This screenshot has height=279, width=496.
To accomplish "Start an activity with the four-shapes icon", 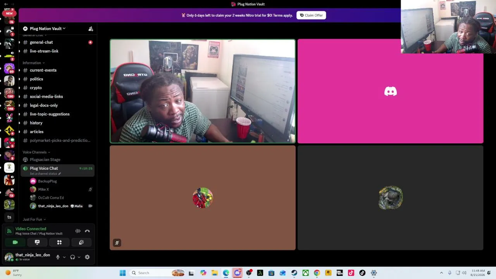I will click(x=59, y=242).
